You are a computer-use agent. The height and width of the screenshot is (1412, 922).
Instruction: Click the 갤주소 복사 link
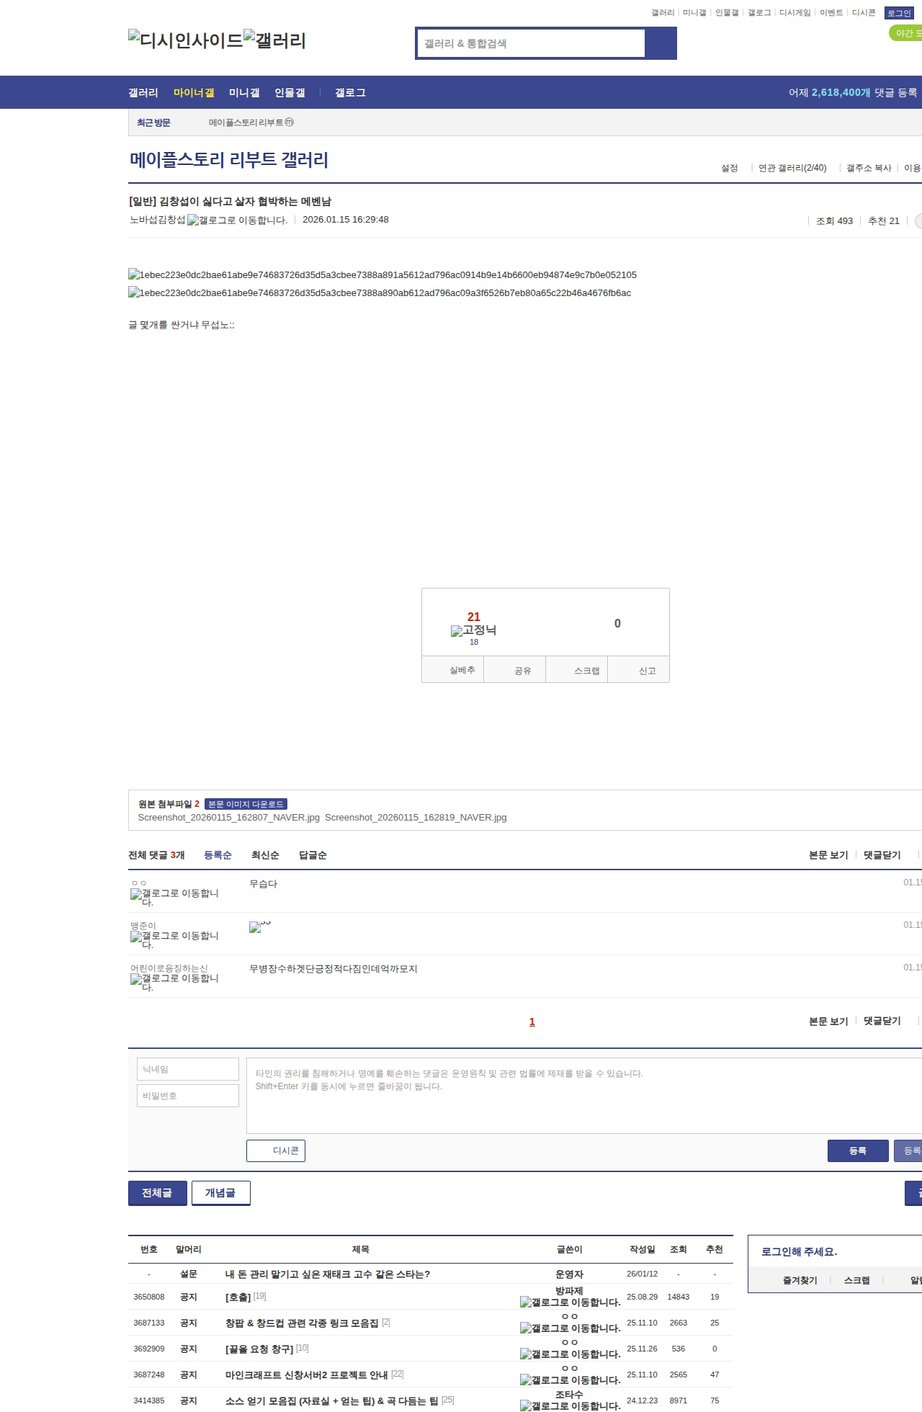coord(869,168)
